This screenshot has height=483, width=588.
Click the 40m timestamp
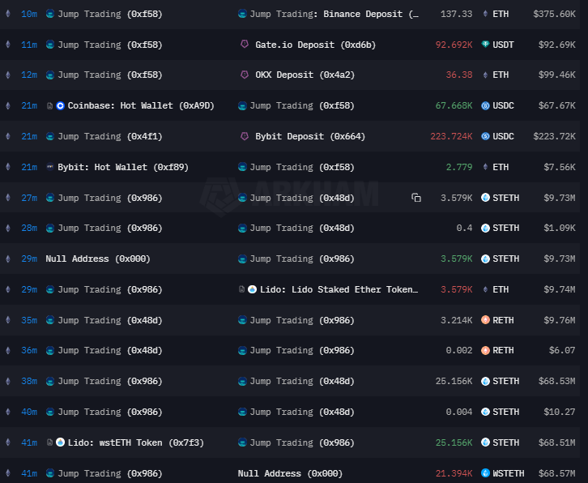click(29, 412)
